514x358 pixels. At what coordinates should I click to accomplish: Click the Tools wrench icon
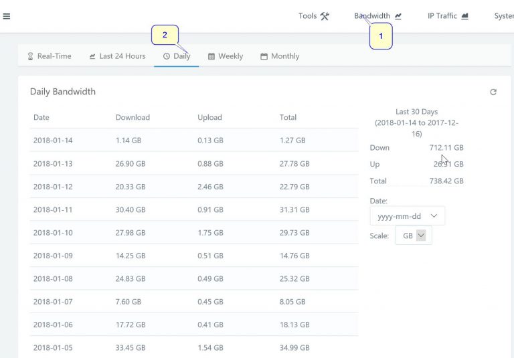point(325,16)
